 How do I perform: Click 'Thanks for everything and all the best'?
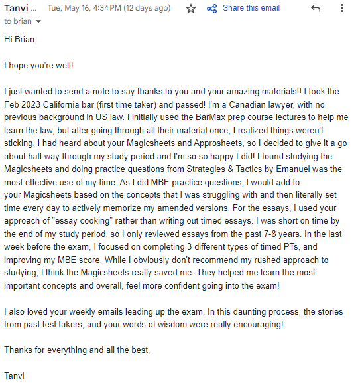(x=77, y=350)
